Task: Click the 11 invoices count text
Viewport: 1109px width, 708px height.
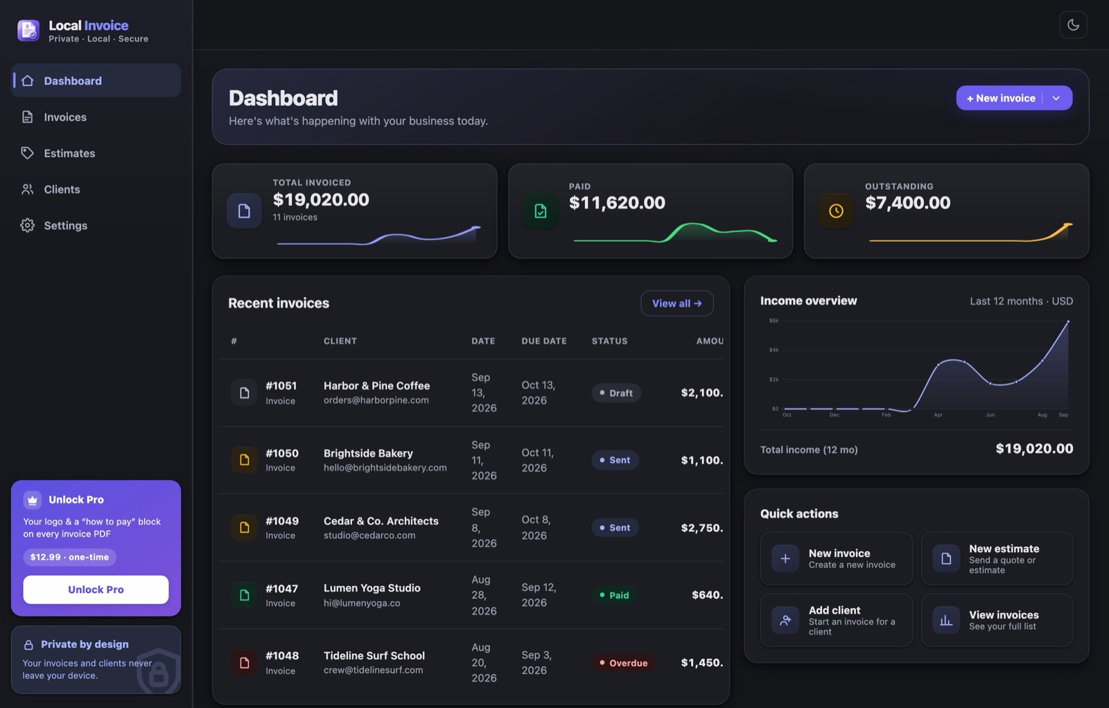Action: pyautogui.click(x=295, y=218)
